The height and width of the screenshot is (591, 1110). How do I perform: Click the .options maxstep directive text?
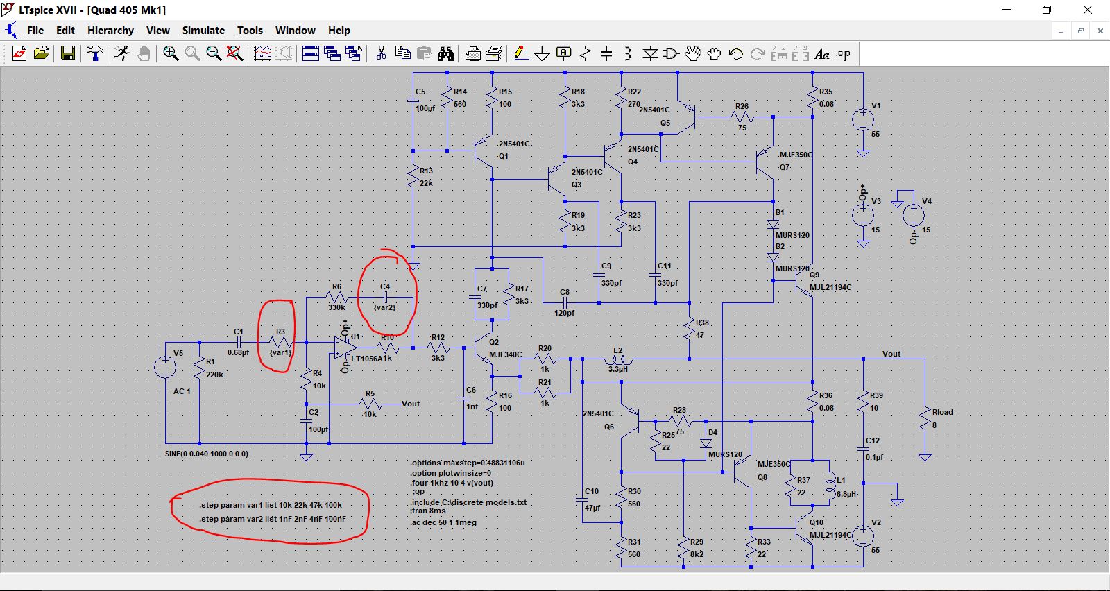pos(467,463)
